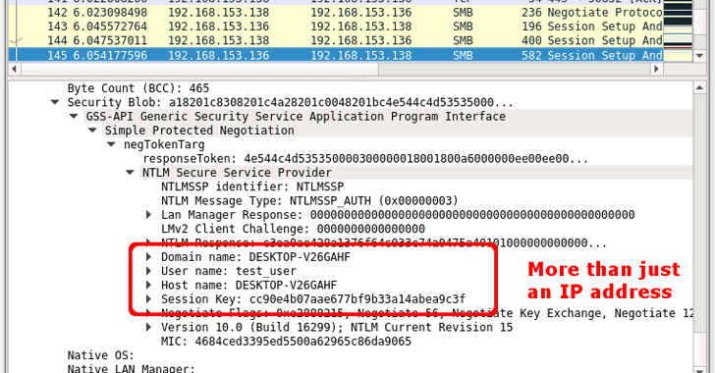Screen dimensions: 715x373
Task: Select NTLM Message Type line
Action: (x=309, y=200)
